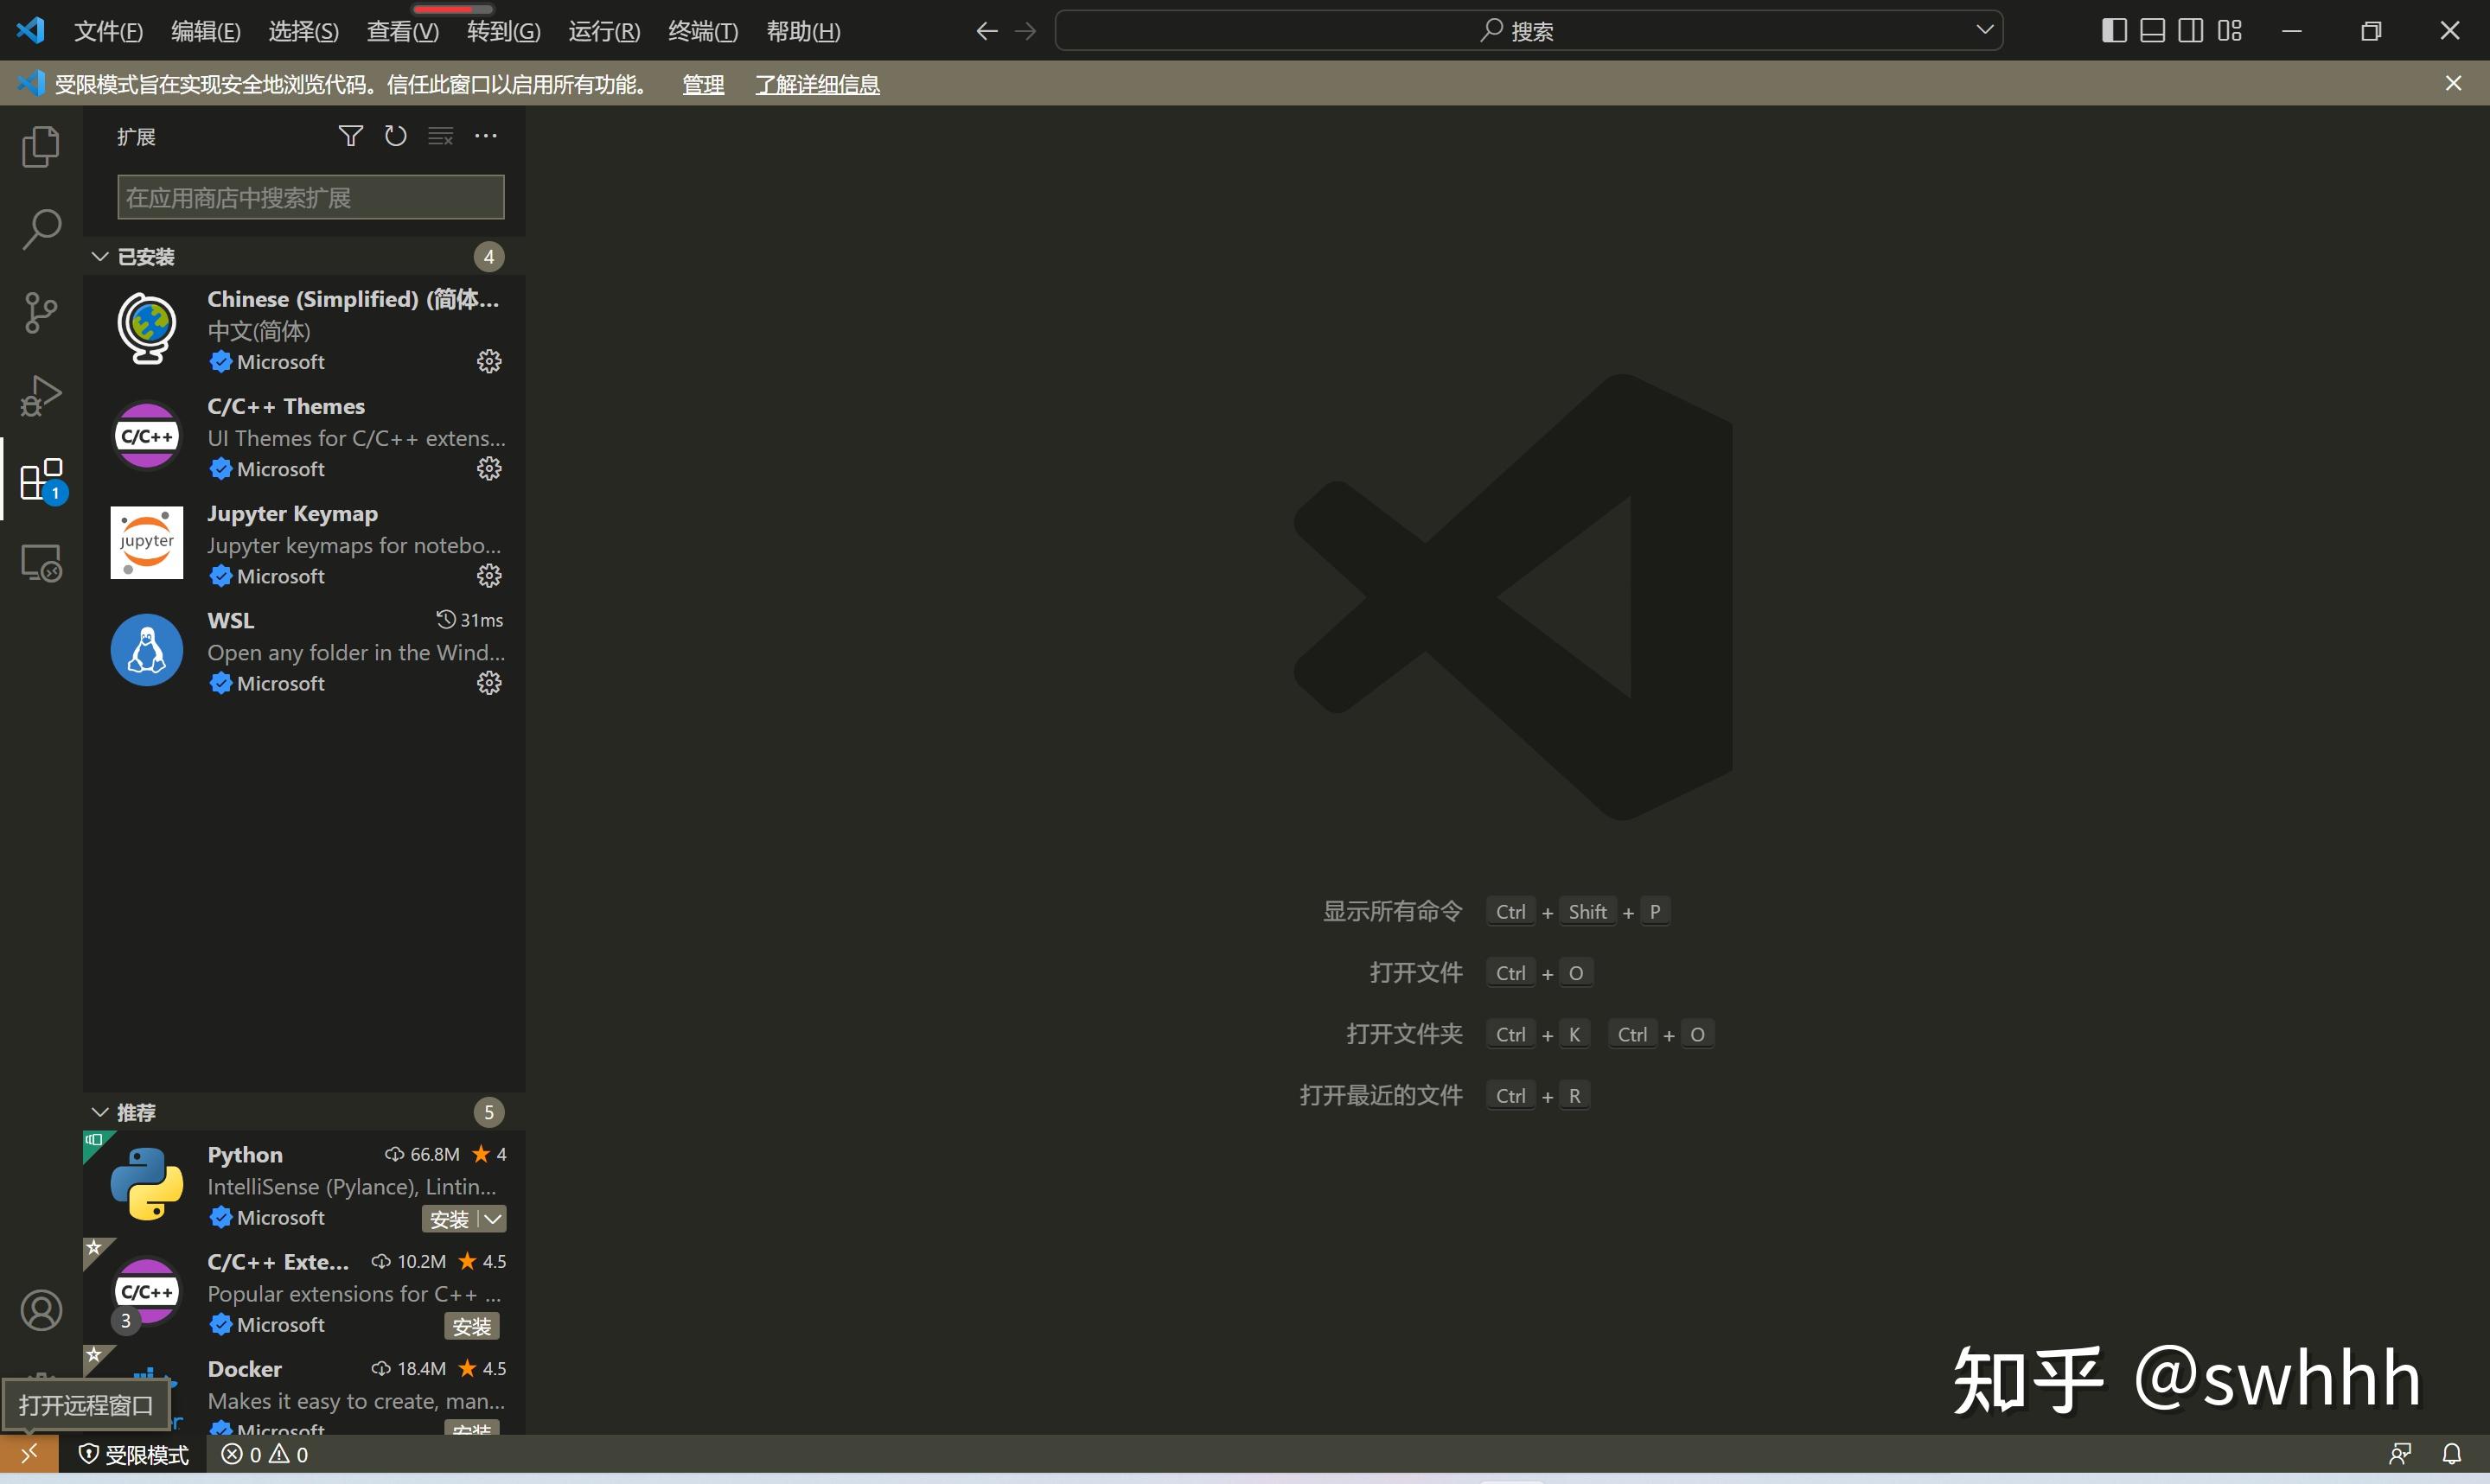Expand the top search box dropdown chevron

(x=1984, y=30)
